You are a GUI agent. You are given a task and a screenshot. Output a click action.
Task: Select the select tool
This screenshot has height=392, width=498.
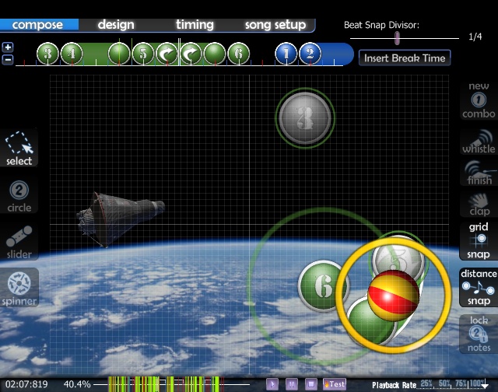19,148
